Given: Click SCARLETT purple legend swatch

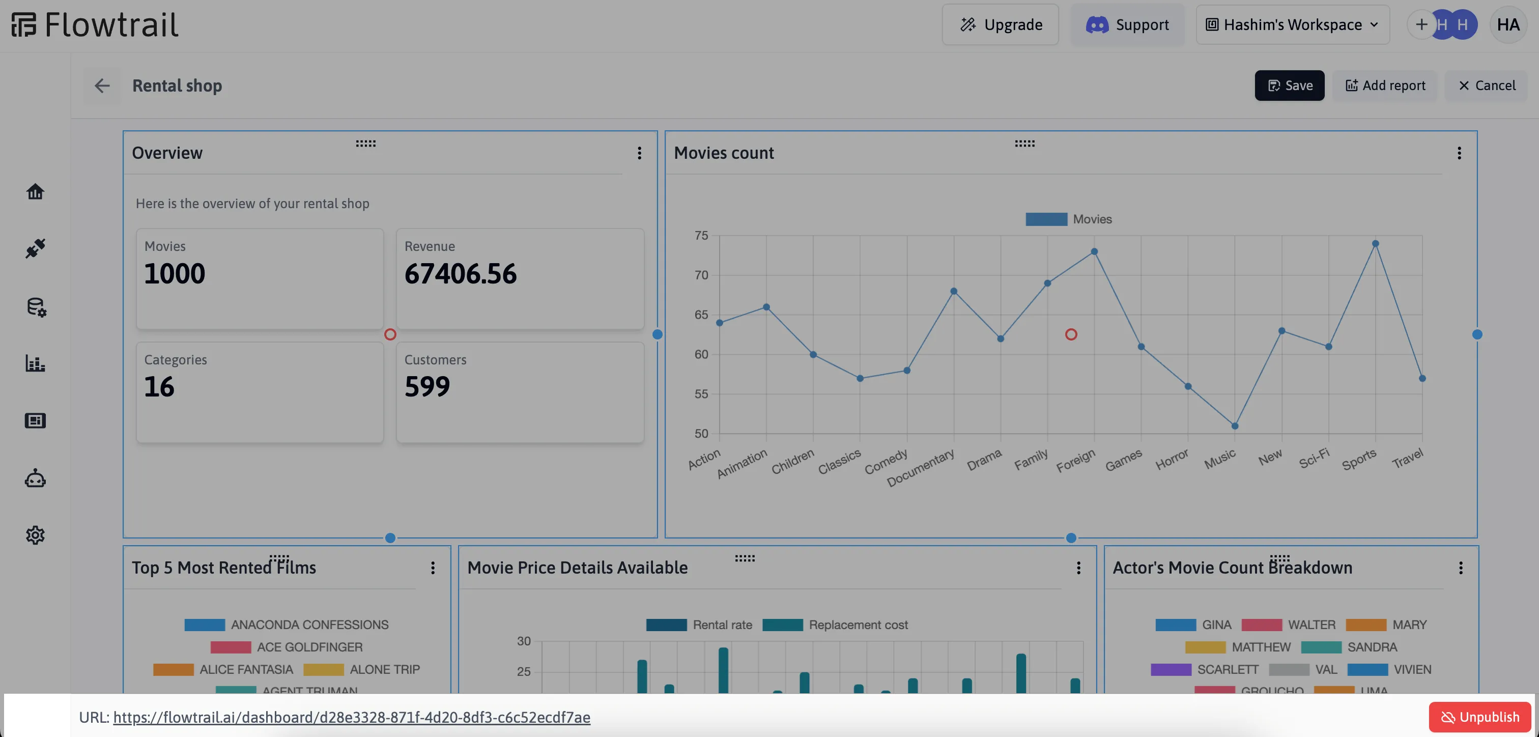Looking at the screenshot, I should 1171,669.
